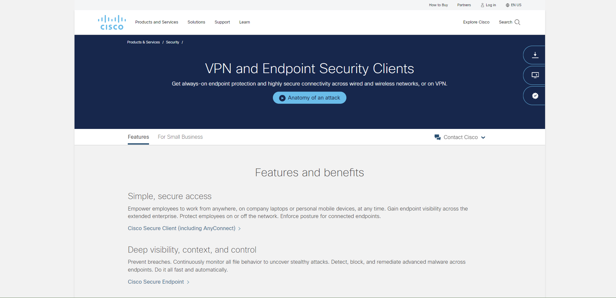Expand the Contact Cisco dropdown chevron

[483, 137]
